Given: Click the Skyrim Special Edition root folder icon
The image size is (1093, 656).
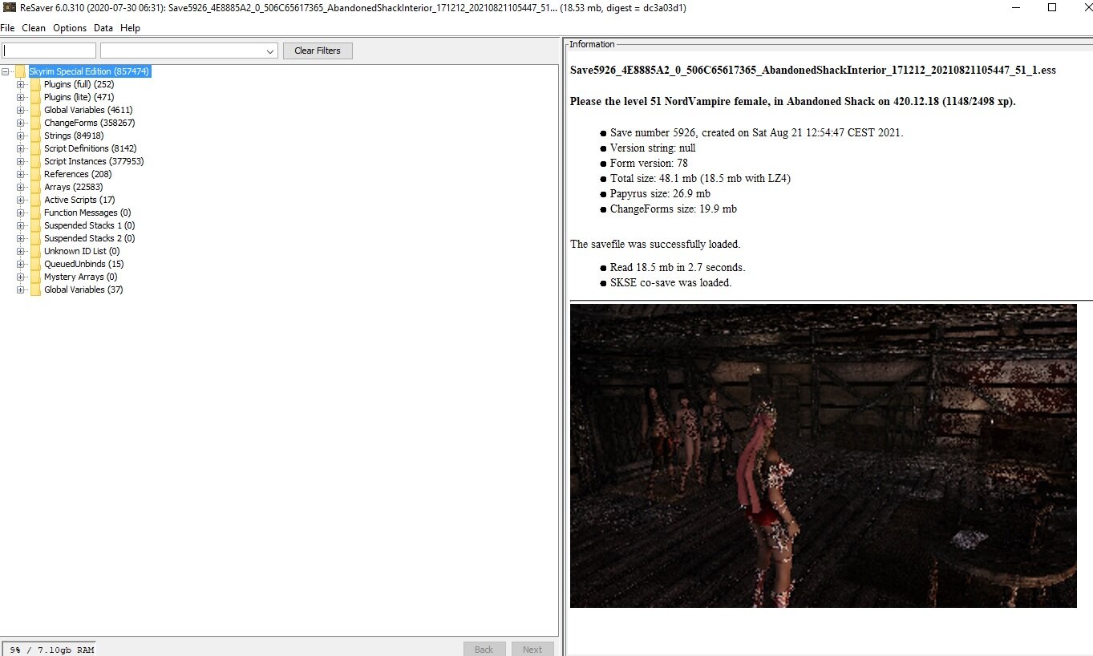Looking at the screenshot, I should tap(21, 71).
